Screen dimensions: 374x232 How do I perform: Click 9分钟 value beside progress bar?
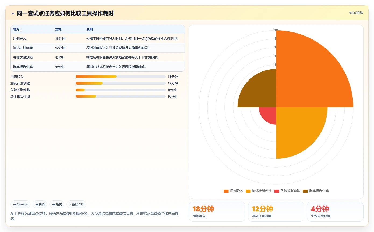172,97
